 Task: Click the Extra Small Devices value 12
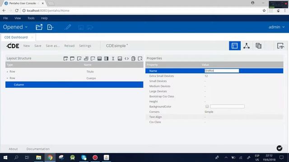pos(206,76)
